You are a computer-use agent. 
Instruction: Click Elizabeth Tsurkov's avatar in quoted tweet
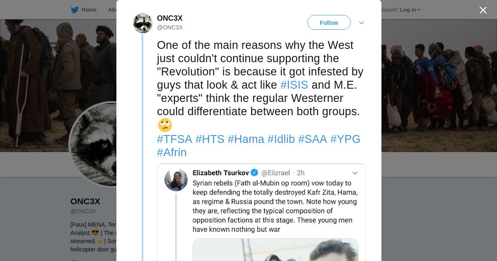(176, 180)
